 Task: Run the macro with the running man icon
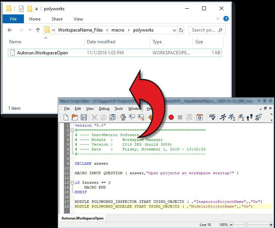coord(223,117)
